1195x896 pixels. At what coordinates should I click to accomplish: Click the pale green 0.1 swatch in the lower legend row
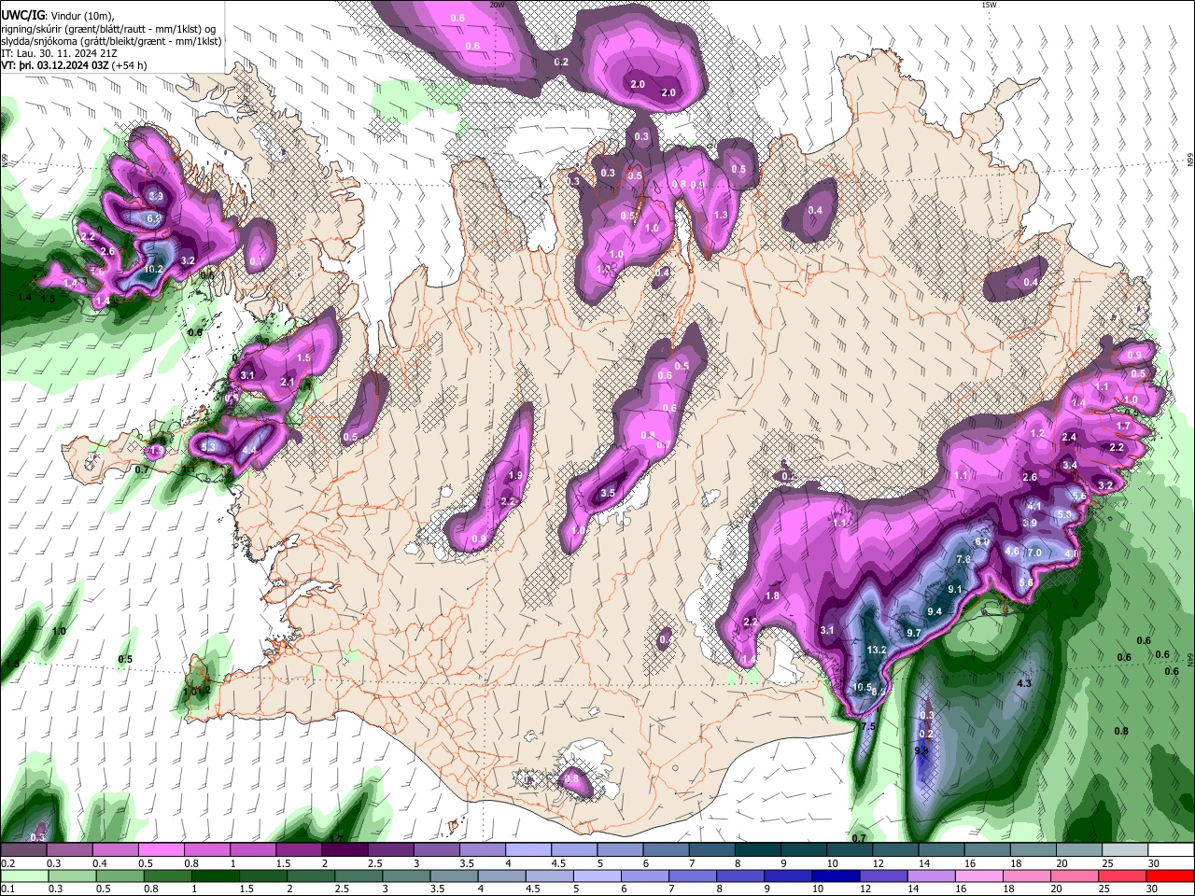24,875
